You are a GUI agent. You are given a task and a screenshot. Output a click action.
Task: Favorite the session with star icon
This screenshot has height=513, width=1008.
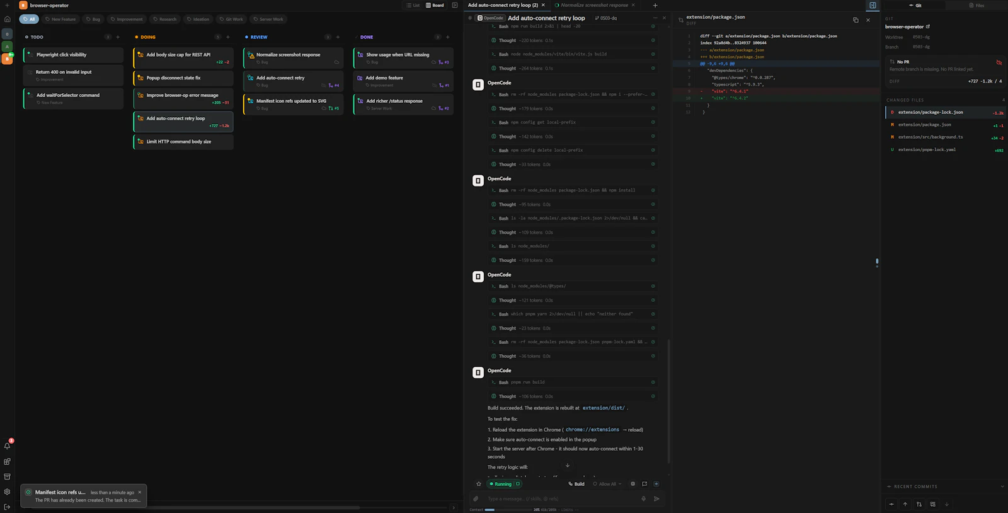479,484
